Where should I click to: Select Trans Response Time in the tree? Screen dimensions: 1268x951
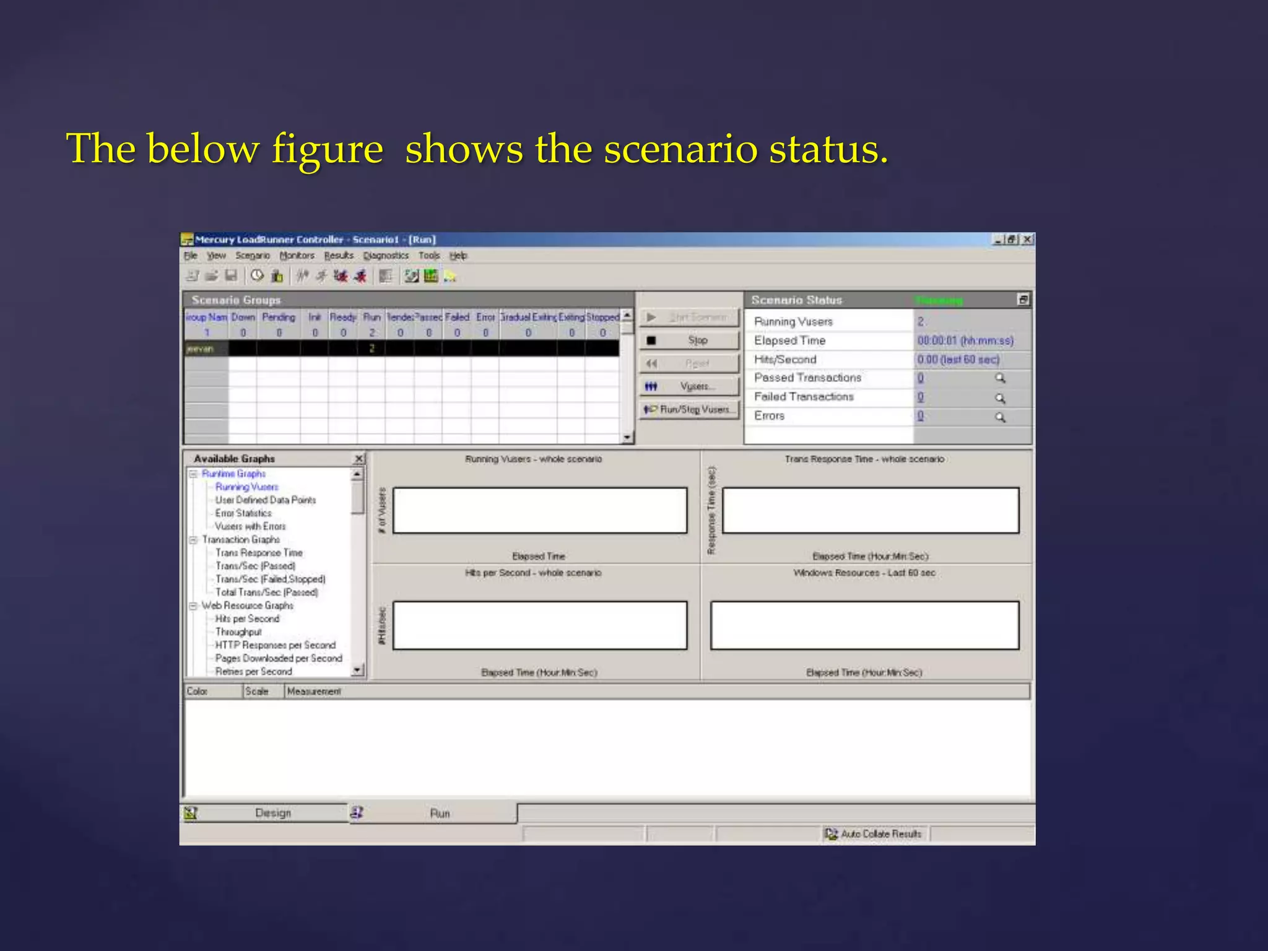coord(259,553)
